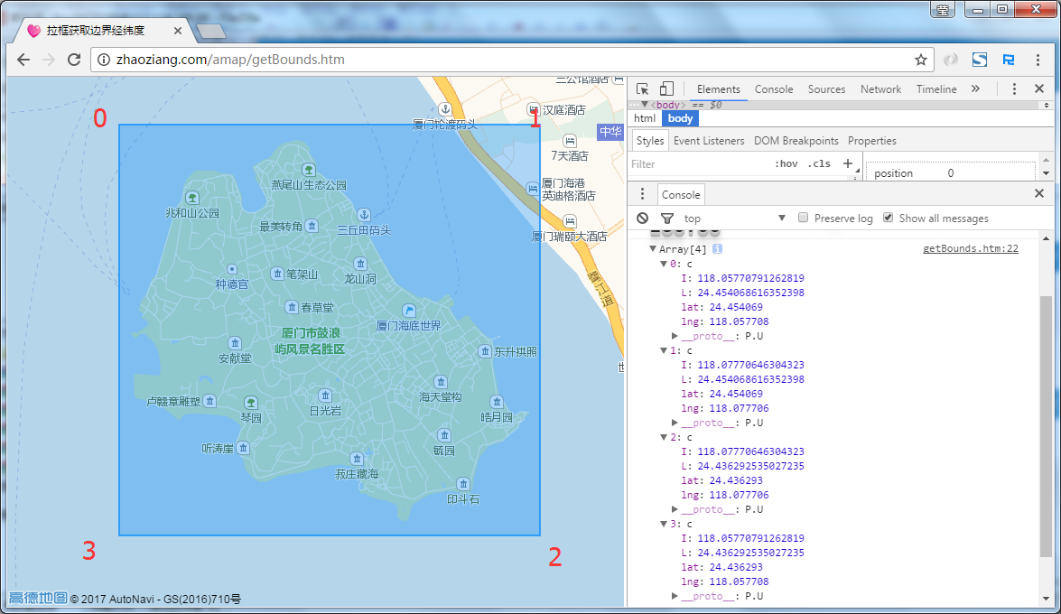Bookmark this page with star icon
The width and height of the screenshot is (1061, 614).
[x=920, y=60]
